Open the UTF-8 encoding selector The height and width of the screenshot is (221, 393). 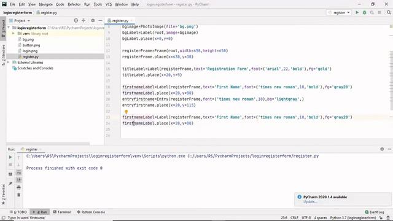pos(306,218)
